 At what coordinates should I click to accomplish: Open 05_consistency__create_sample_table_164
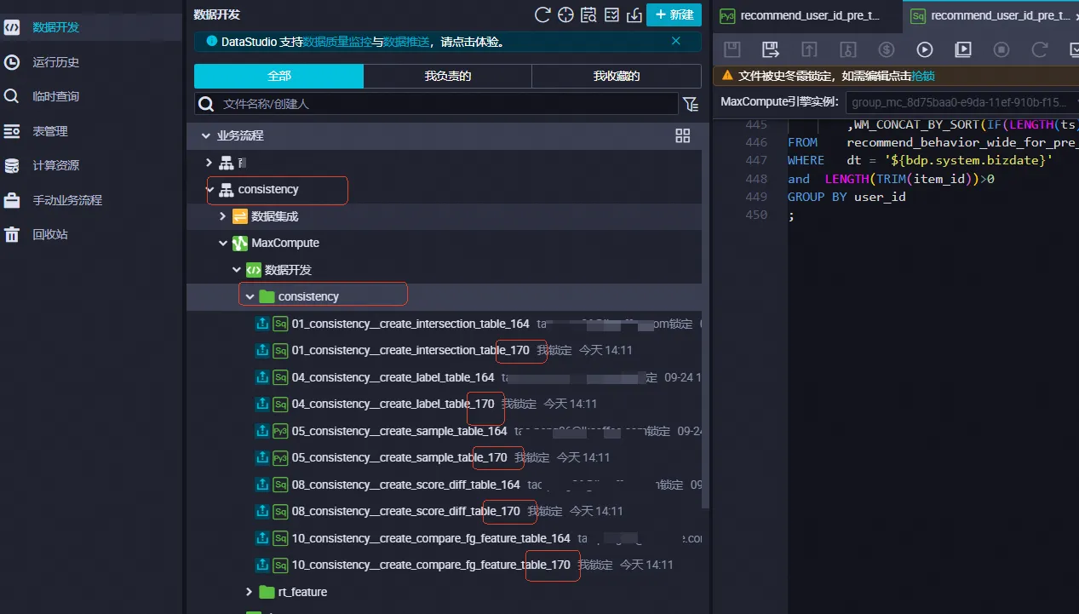tap(399, 431)
